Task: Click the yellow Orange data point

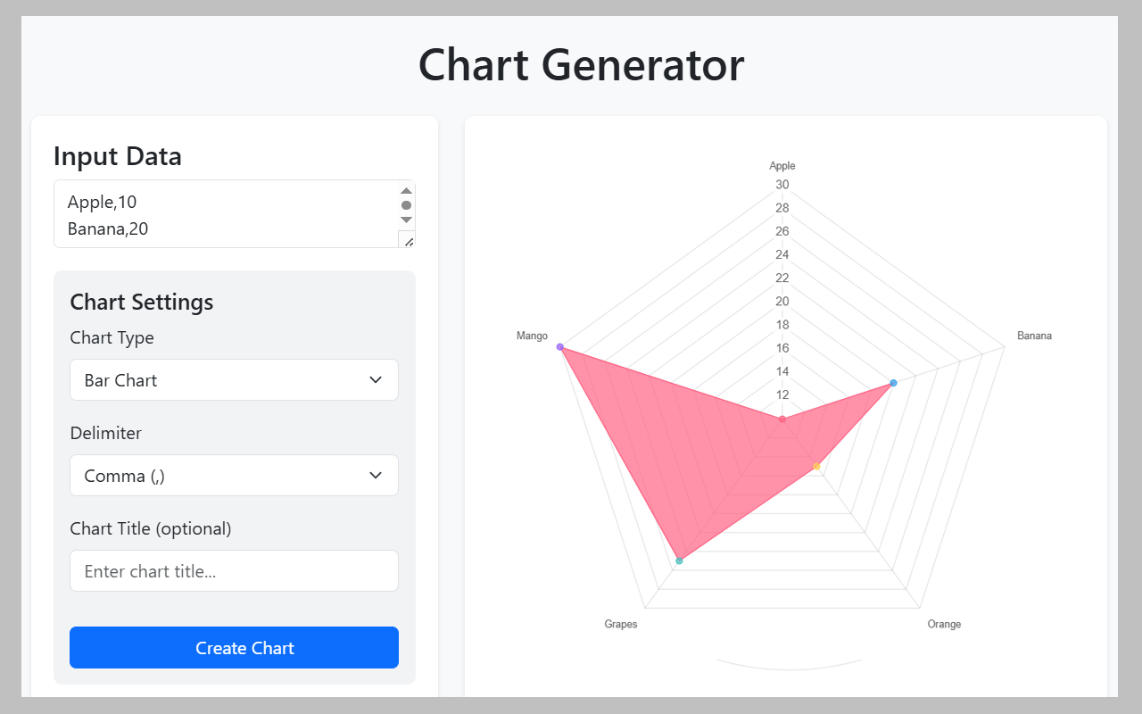Action: [816, 466]
